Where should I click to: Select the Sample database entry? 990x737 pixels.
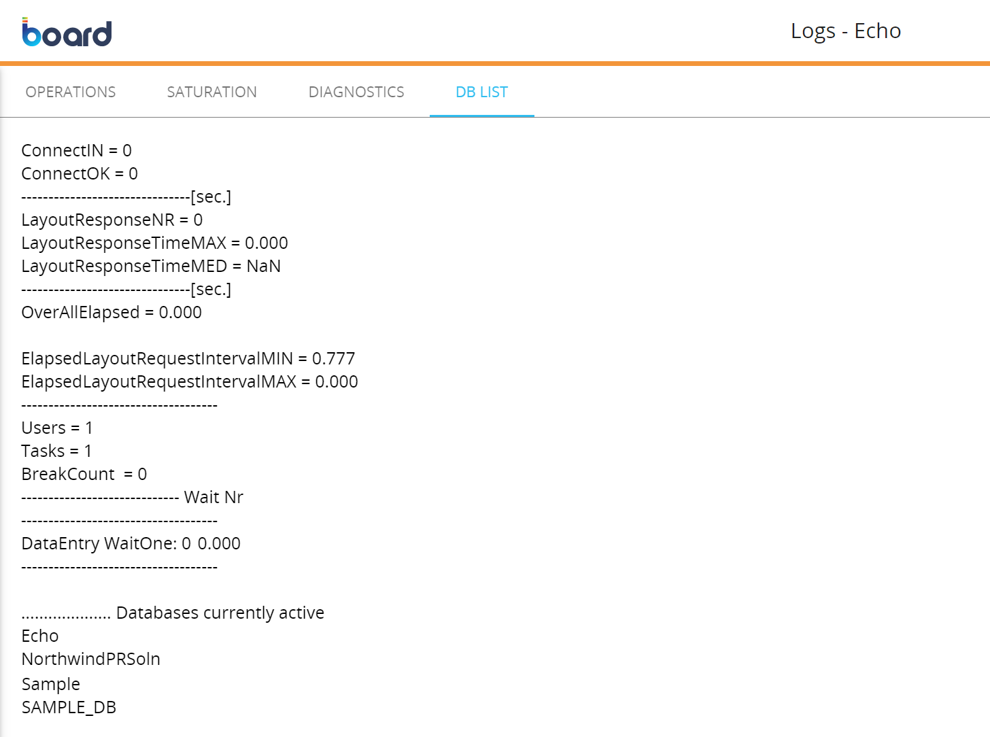coord(51,684)
